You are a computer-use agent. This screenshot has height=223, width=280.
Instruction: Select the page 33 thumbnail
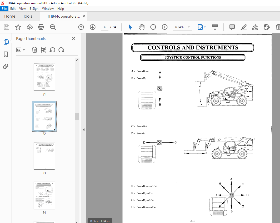44,156
